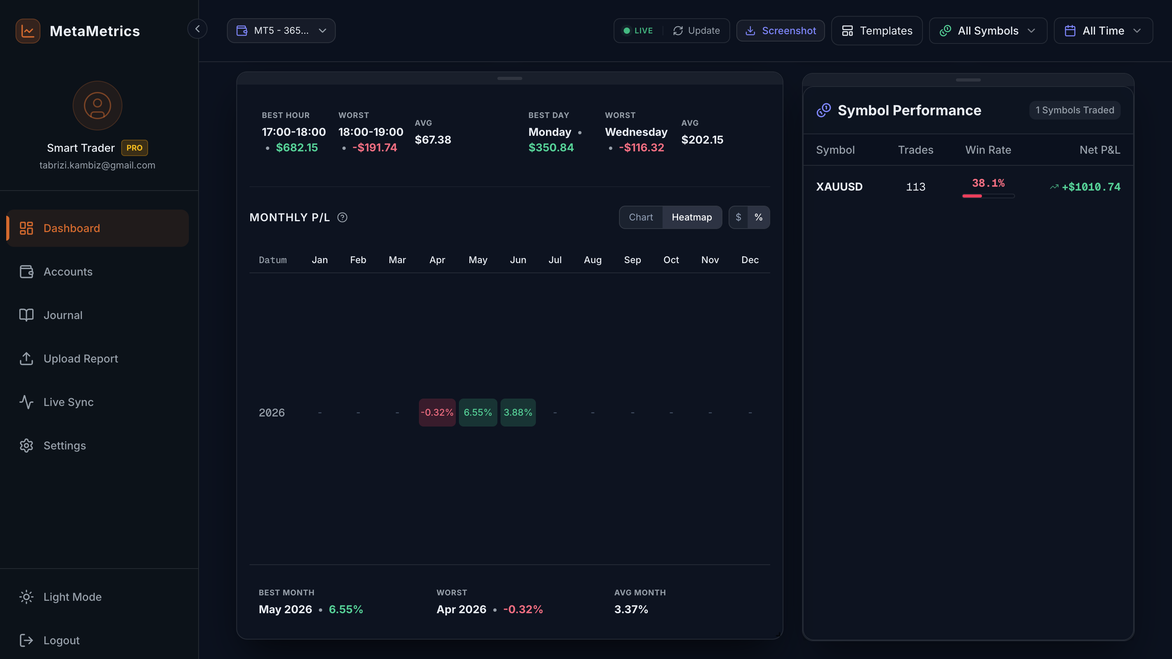Click the Jun 2026 3.88% heatmap cell
Viewport: 1172px width, 659px height.
pos(518,412)
